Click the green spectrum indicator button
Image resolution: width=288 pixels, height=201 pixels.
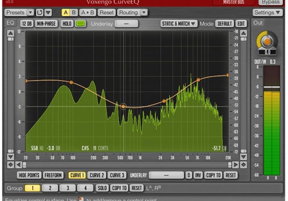point(81,24)
